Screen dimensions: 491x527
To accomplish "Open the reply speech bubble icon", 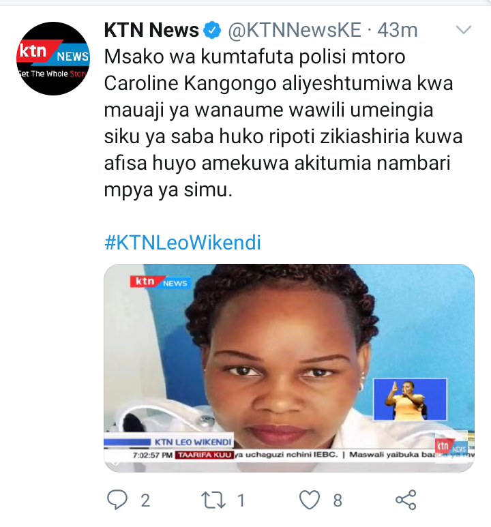I will coord(117,500).
